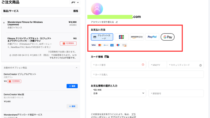Select Amazon Pay payment method
Viewport: 210px width, 118px height.
[x=137, y=37]
